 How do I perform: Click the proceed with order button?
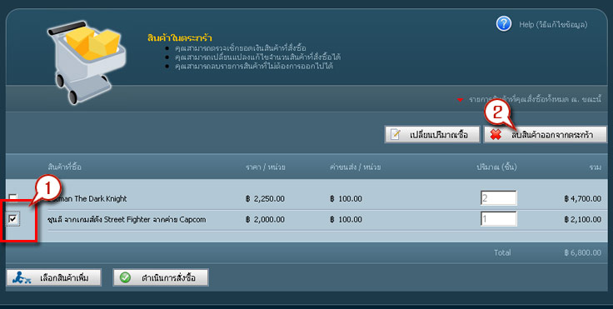click(161, 278)
